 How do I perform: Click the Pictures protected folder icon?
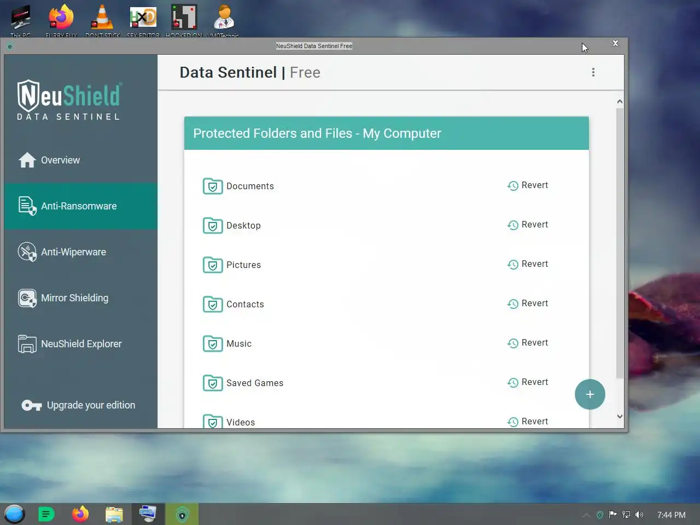(x=213, y=265)
